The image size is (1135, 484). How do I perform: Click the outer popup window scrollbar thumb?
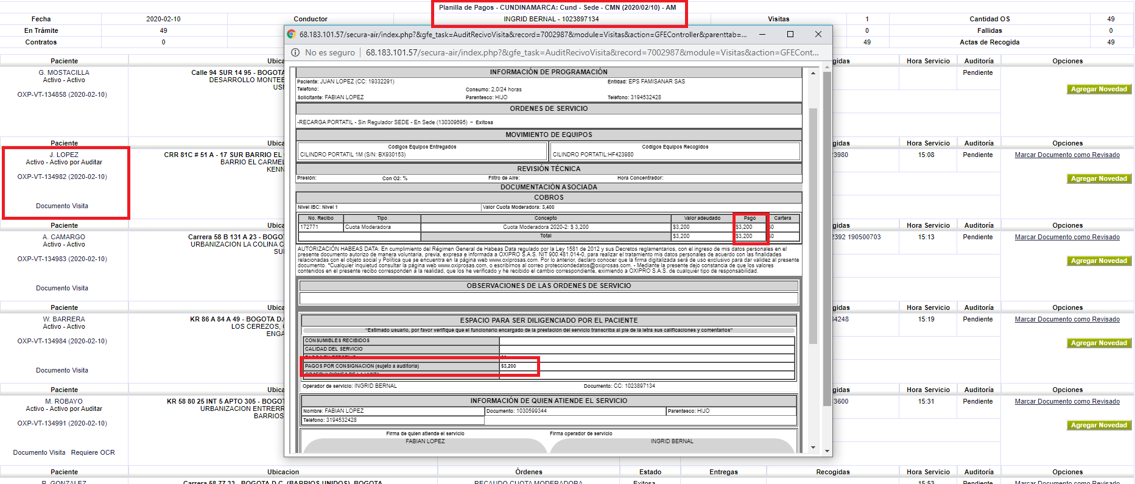pos(827,239)
